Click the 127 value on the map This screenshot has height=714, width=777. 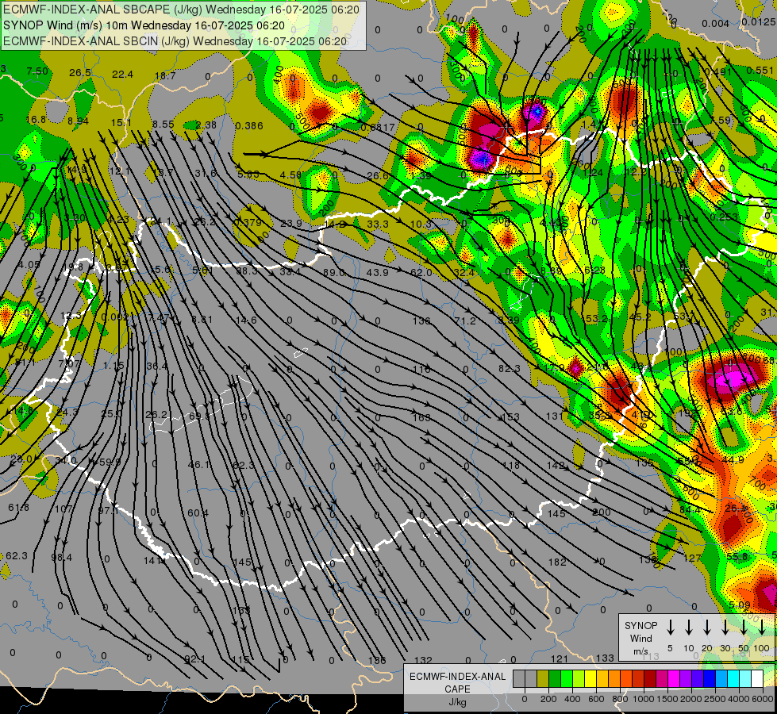(x=692, y=559)
